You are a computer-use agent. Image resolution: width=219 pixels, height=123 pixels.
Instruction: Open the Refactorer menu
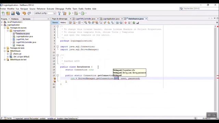click(x=41, y=9)
